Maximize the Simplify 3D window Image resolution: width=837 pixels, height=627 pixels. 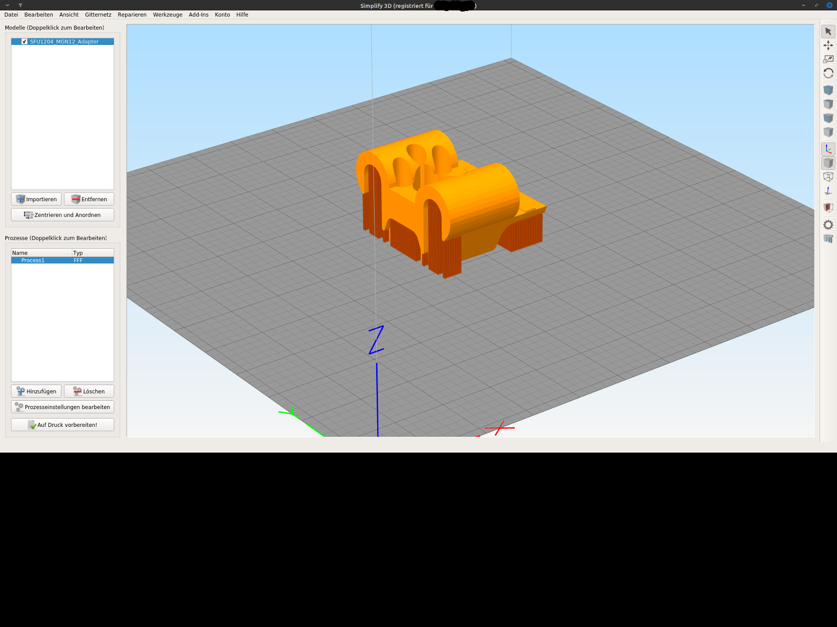click(816, 5)
